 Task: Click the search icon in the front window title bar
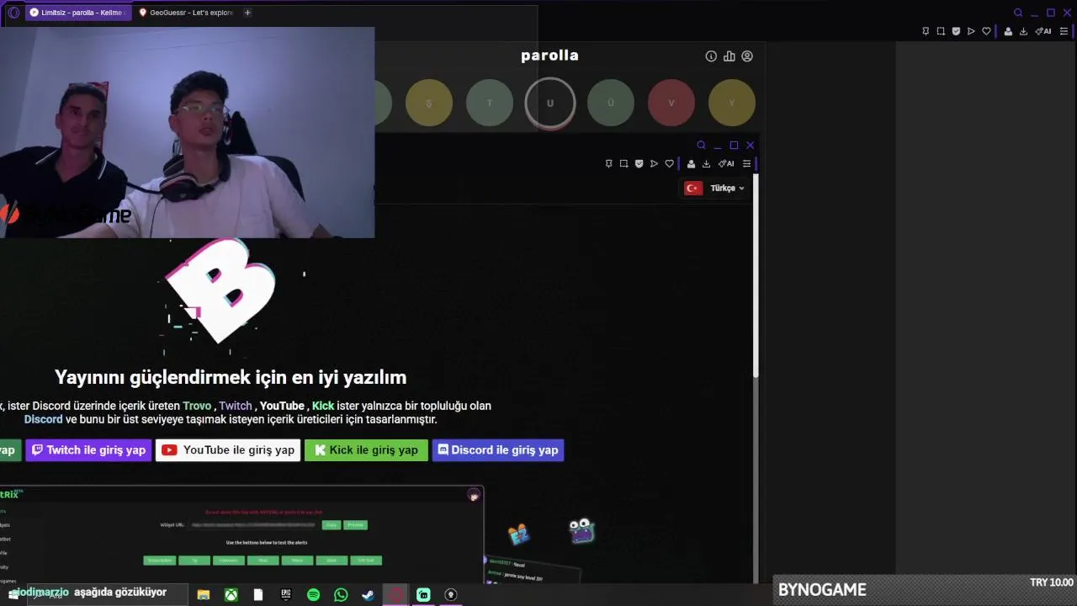[701, 146]
